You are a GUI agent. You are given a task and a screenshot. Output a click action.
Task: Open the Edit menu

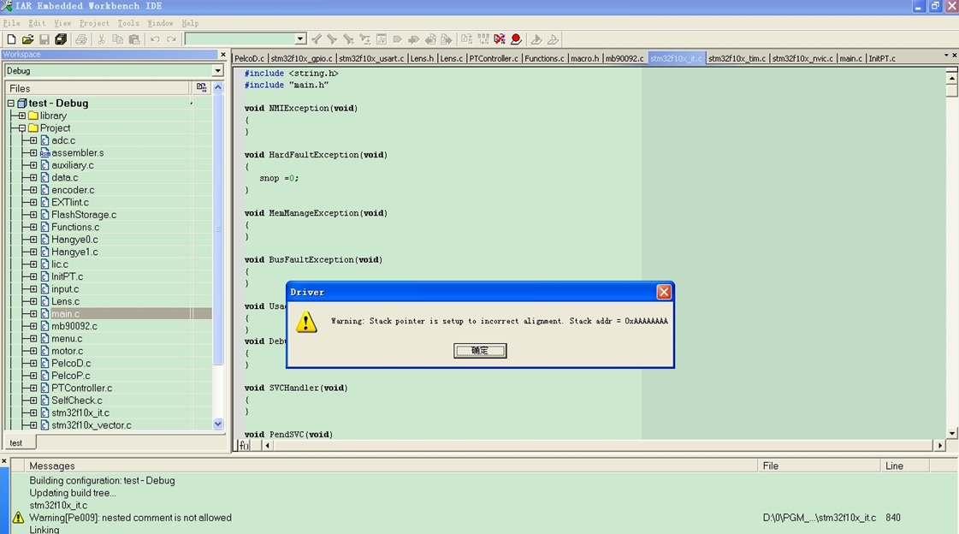[x=37, y=23]
